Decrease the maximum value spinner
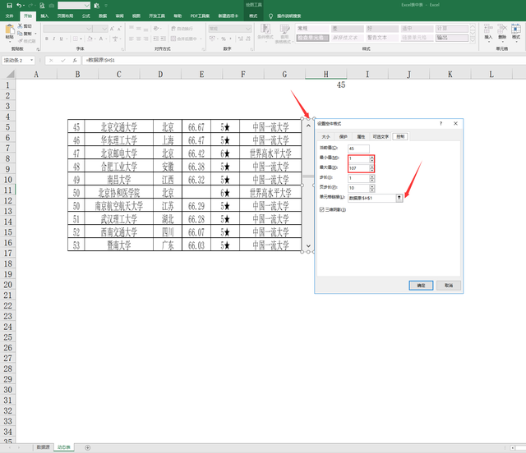 pos(371,170)
